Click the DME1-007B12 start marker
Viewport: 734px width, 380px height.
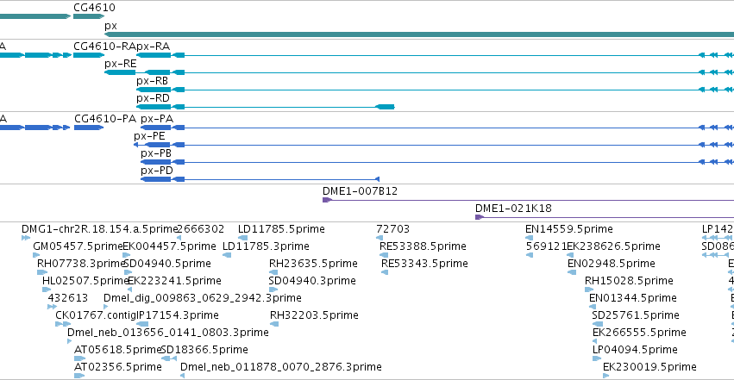point(327,200)
